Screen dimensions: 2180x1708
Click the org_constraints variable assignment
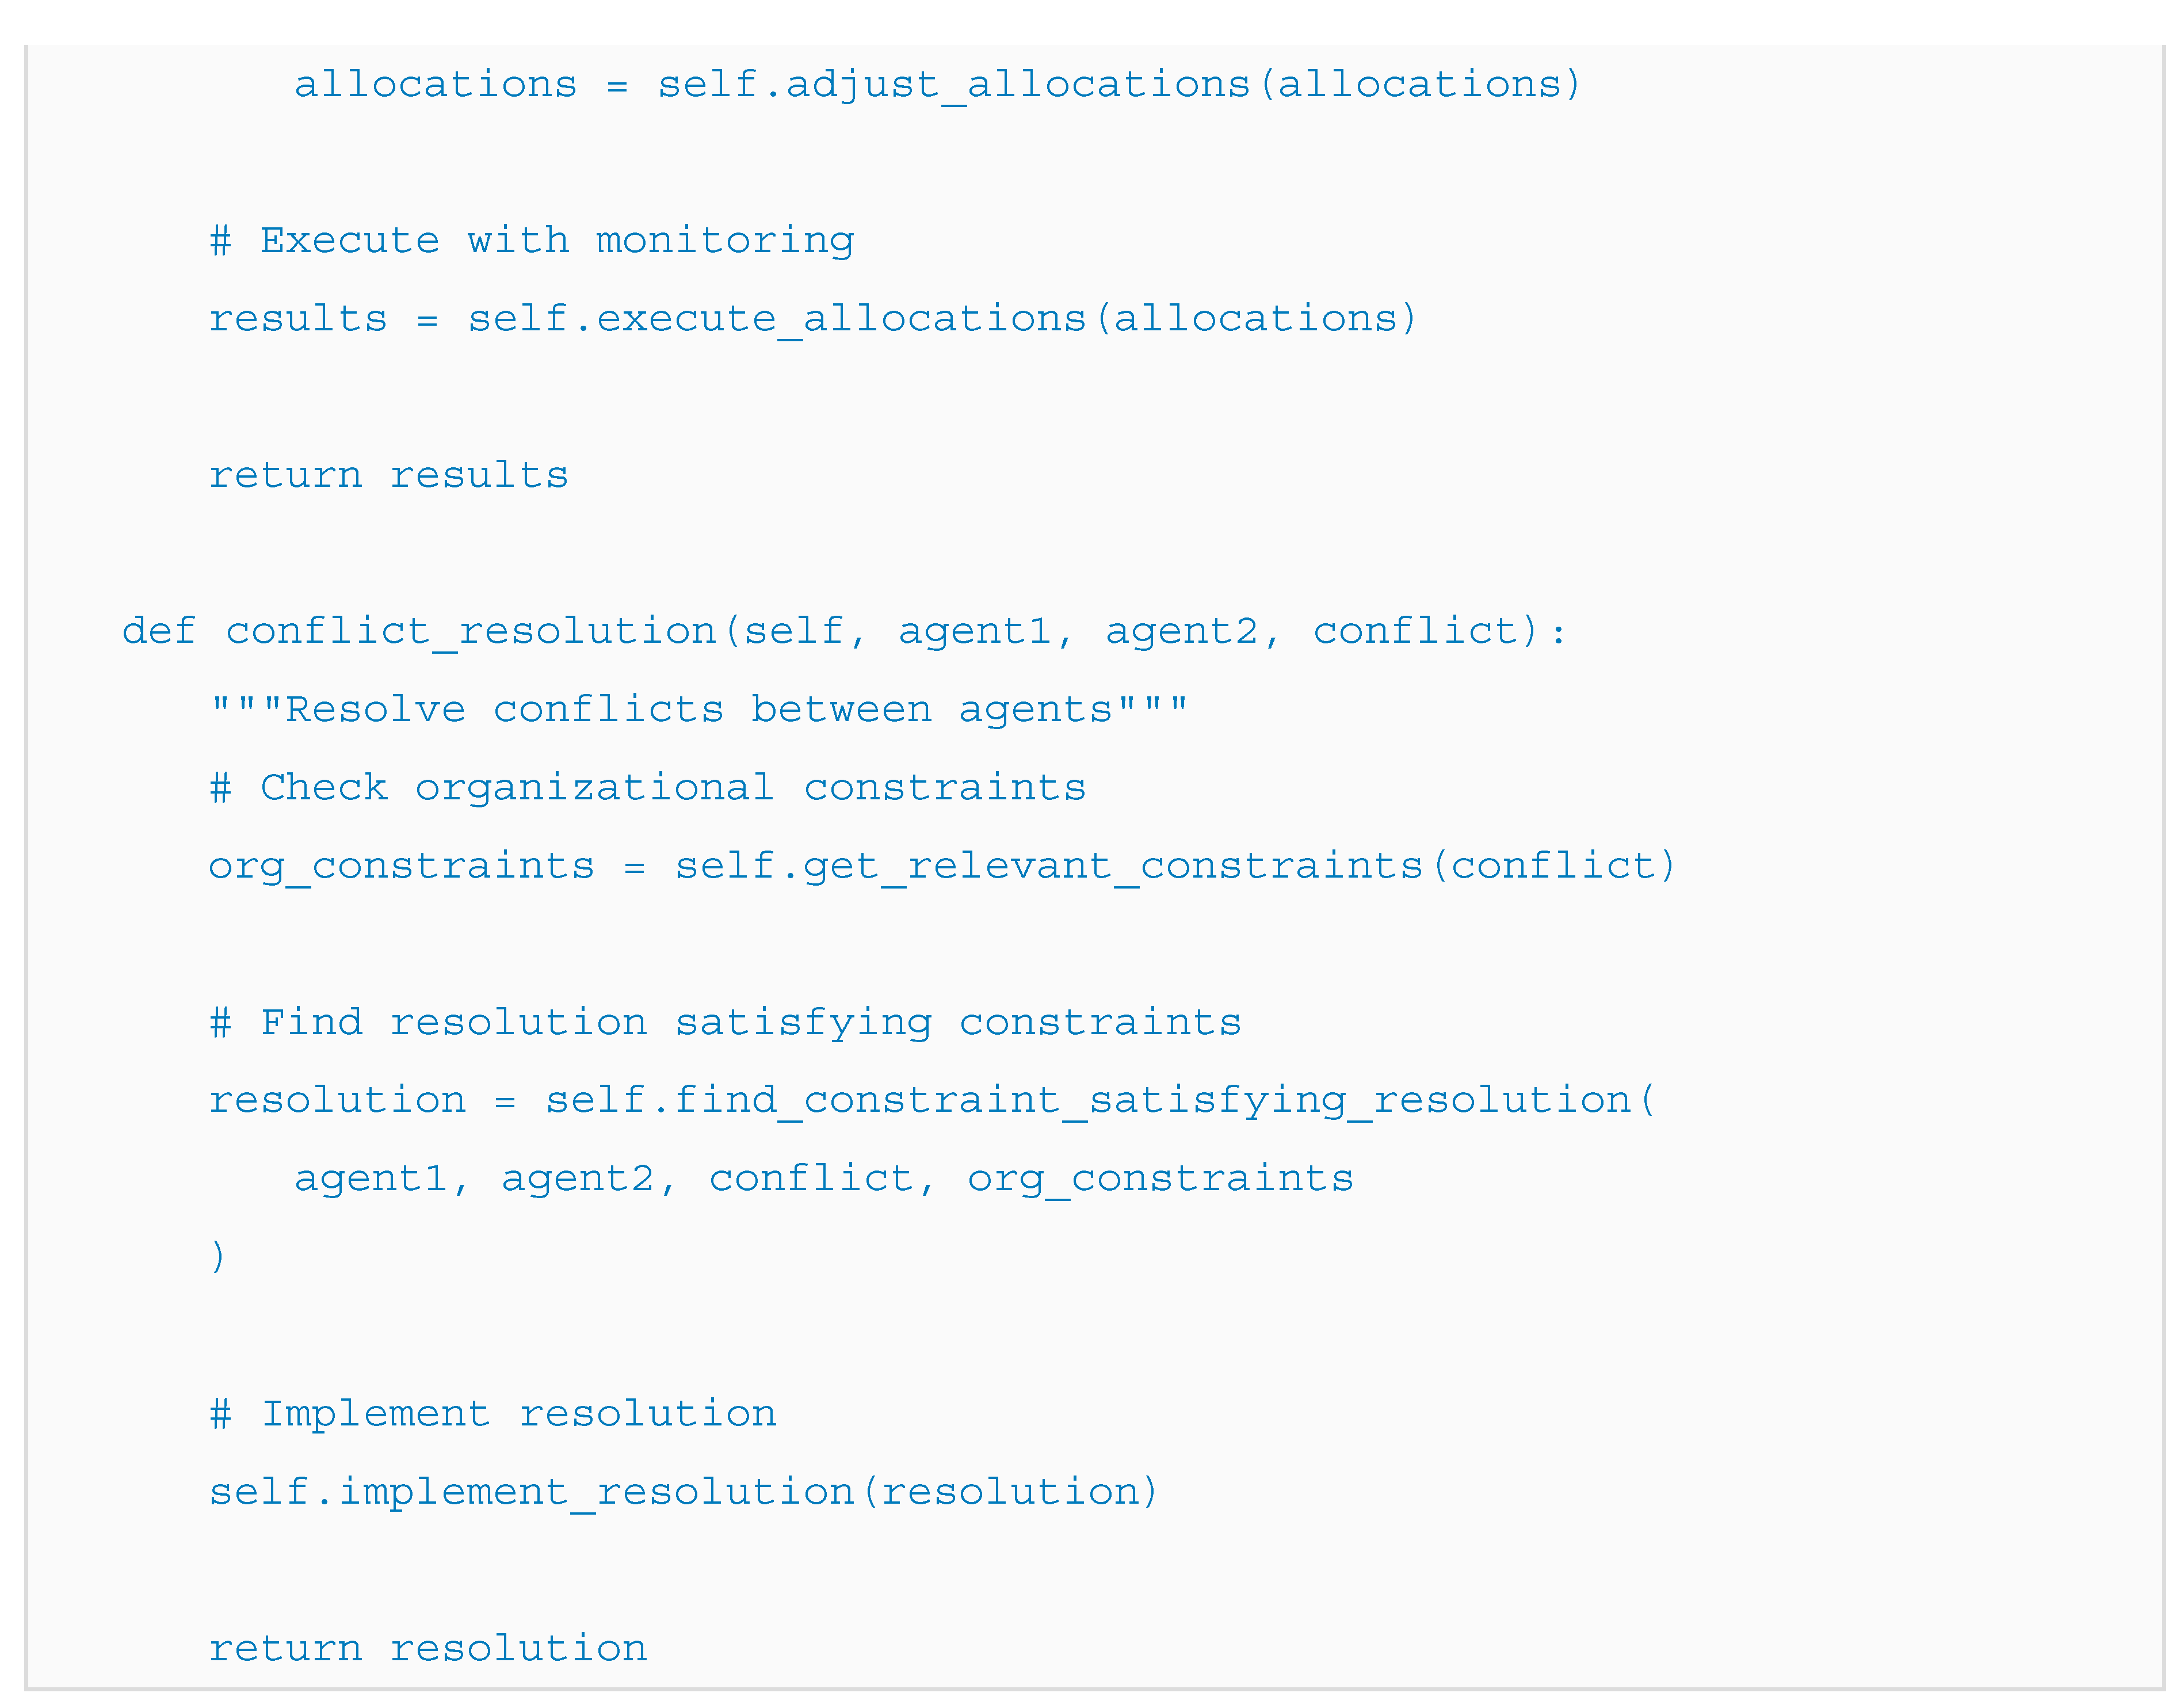point(401,866)
